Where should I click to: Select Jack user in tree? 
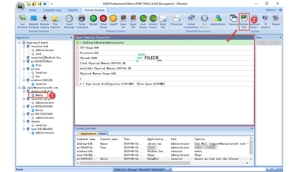click(x=38, y=54)
